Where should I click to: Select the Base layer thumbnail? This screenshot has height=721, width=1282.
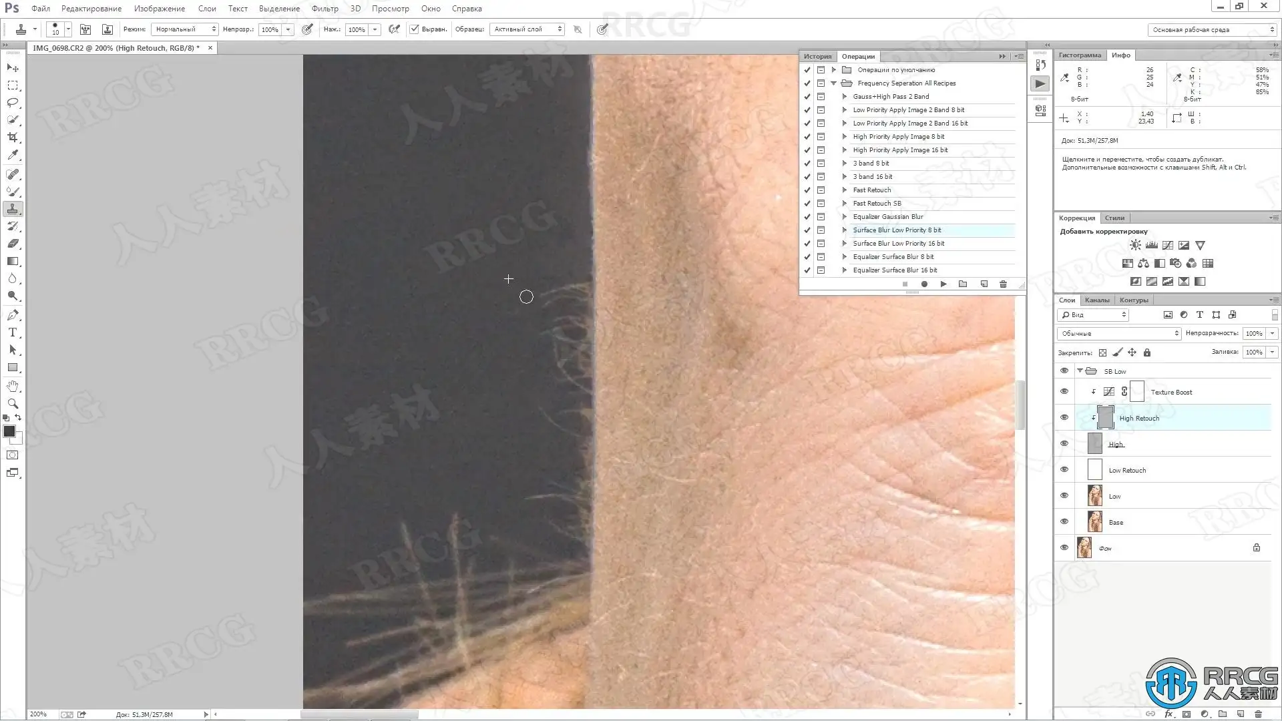(1094, 522)
